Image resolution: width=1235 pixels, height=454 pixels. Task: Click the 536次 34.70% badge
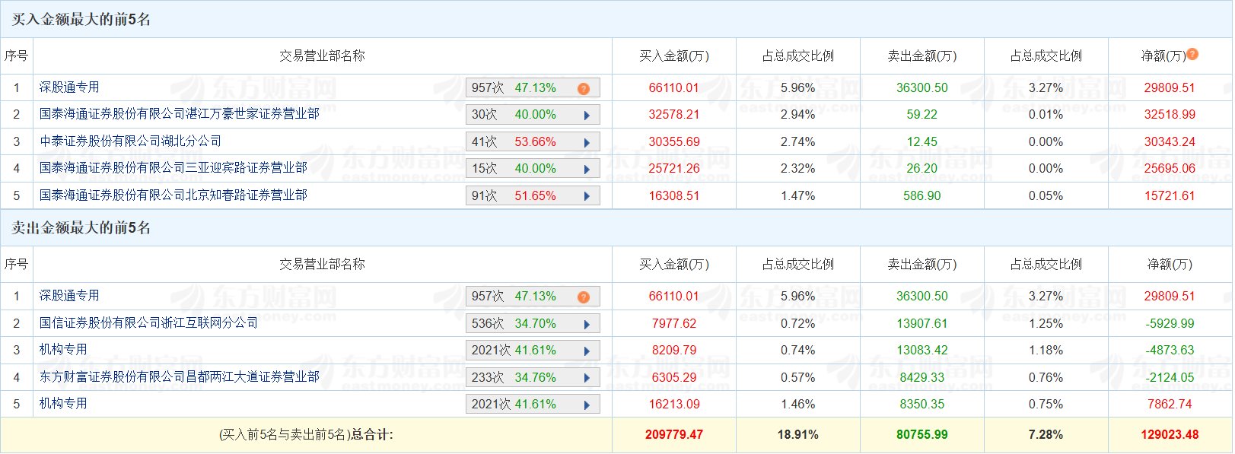(x=514, y=324)
